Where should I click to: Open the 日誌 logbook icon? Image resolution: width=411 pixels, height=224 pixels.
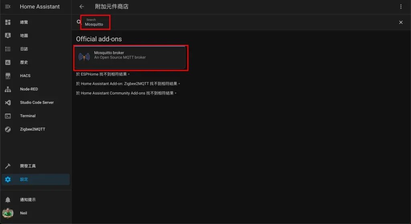tap(8, 49)
